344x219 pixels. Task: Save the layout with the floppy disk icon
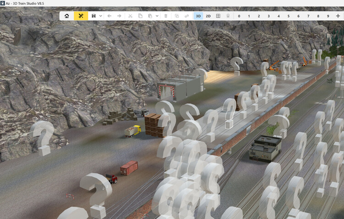[x=94, y=16]
